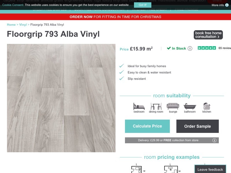
Task: Click the Order Sample button
Action: (x=198, y=126)
